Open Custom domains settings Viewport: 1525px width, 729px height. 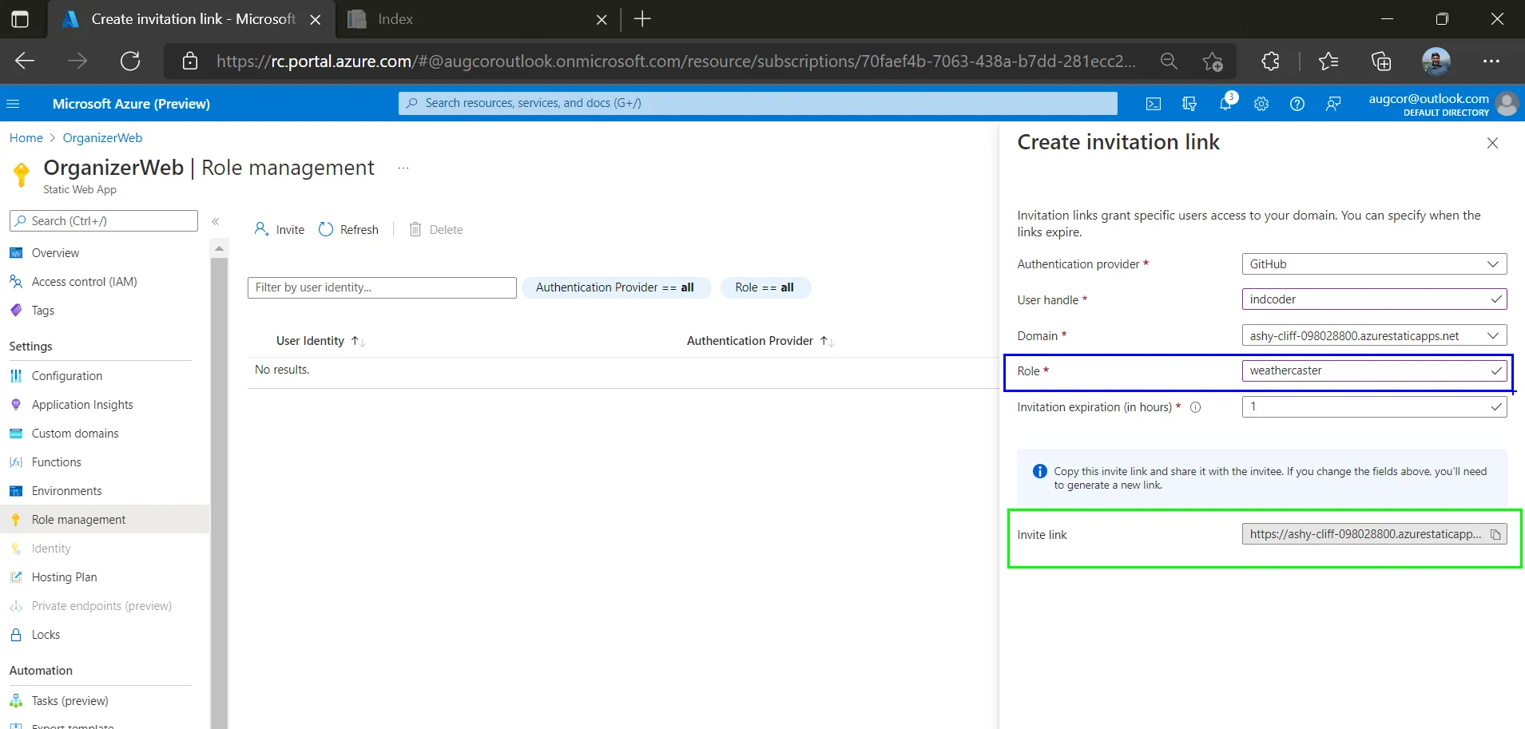[x=75, y=434]
